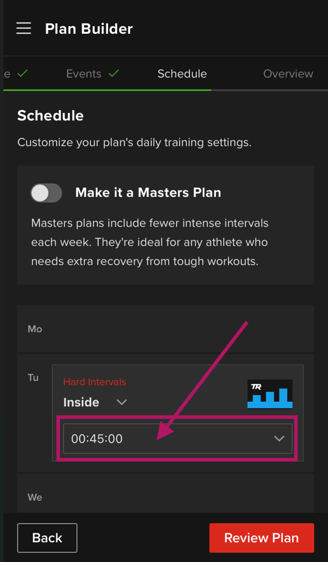Screen dimensions: 328x562
Task: Select the Monday (Mo) row
Action: point(165,329)
